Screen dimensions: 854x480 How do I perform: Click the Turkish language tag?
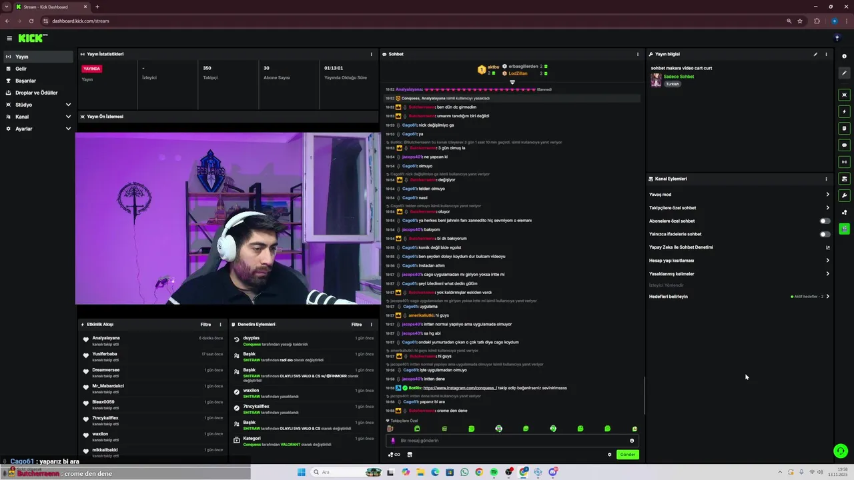pos(672,84)
